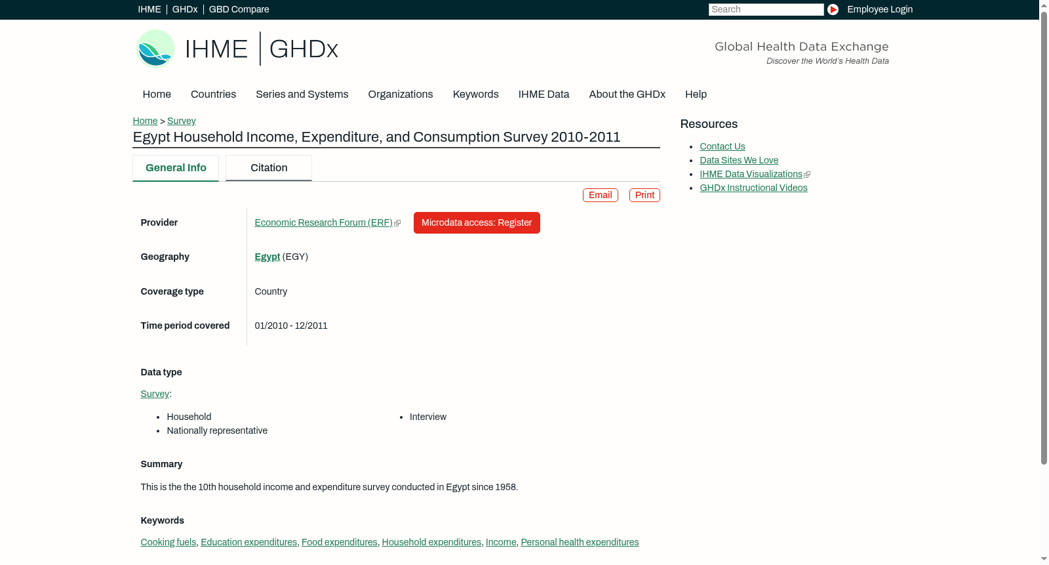
Task: Click the IHME GHDx logo
Action: [x=237, y=49]
